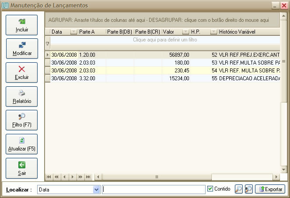Click the horizontal scrollbar thumb
Image resolution: width=290 pixels, height=198 pixels.
pyautogui.click(x=157, y=177)
